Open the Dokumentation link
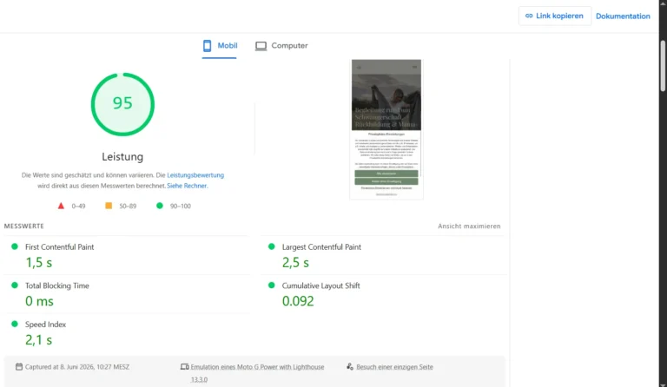The width and height of the screenshot is (667, 387). tap(623, 16)
